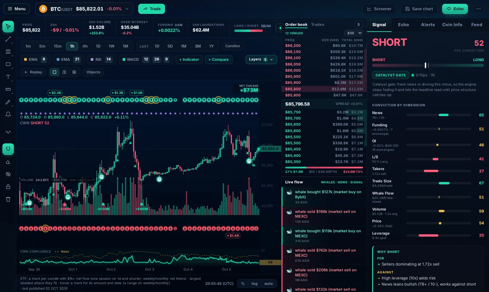The width and height of the screenshot is (489, 292).
Task: Select the pencil brush tool
Action: point(8,102)
